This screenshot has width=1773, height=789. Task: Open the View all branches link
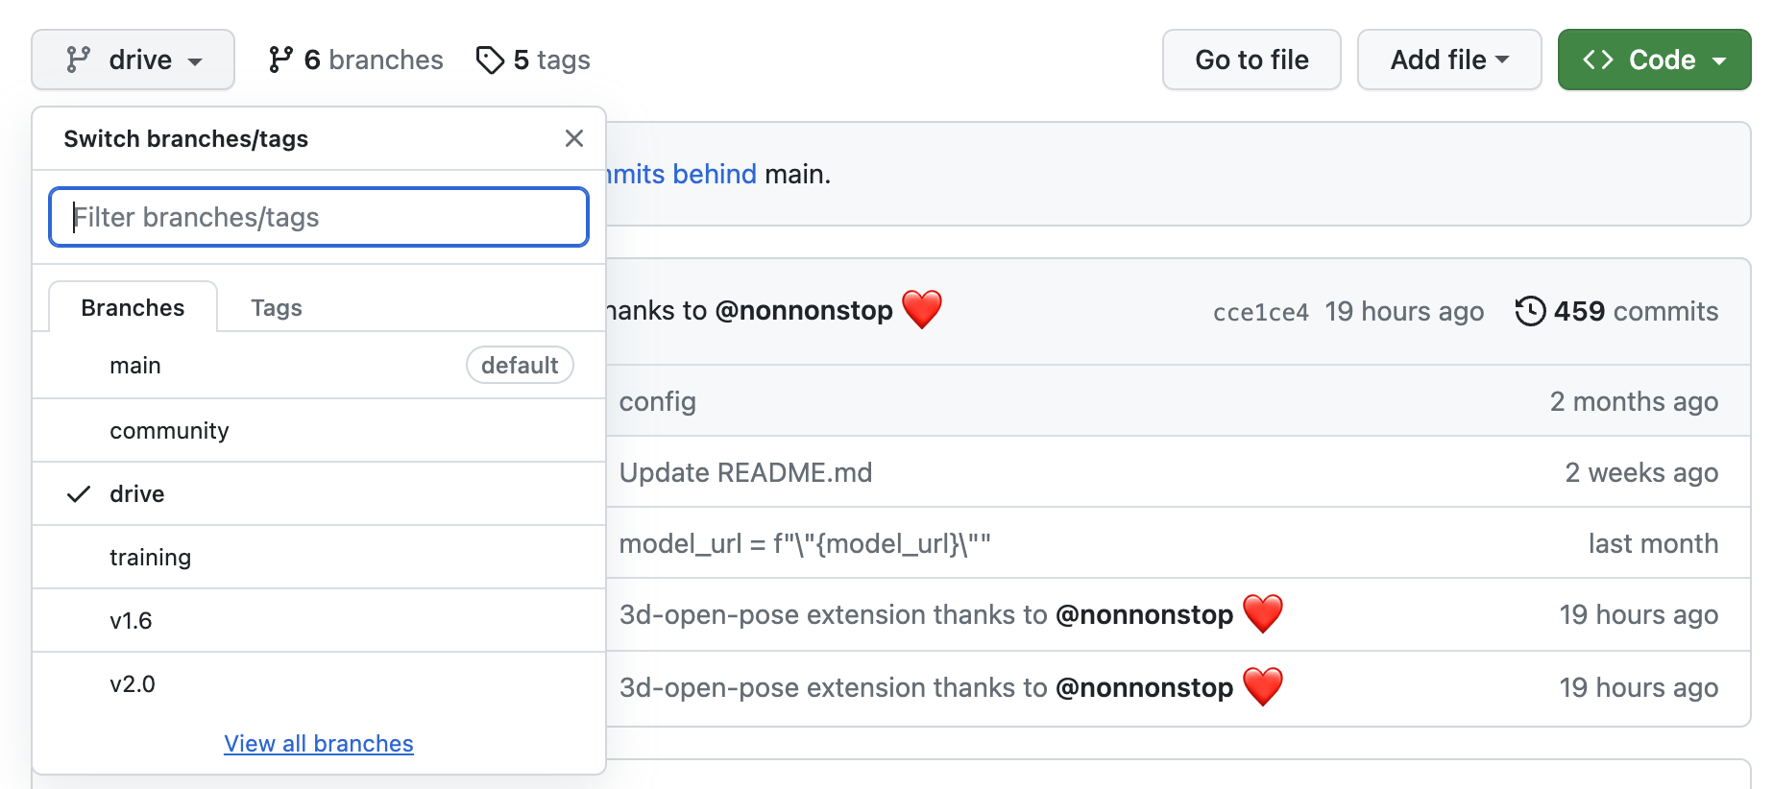(319, 743)
